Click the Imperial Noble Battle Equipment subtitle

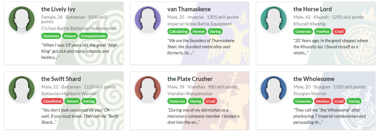[199, 24]
